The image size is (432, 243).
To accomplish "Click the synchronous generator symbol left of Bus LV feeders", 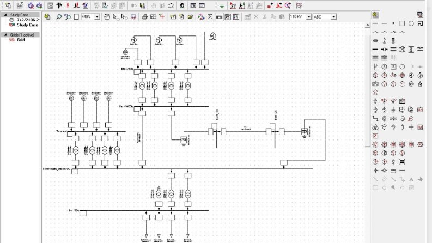I will 125,52.
